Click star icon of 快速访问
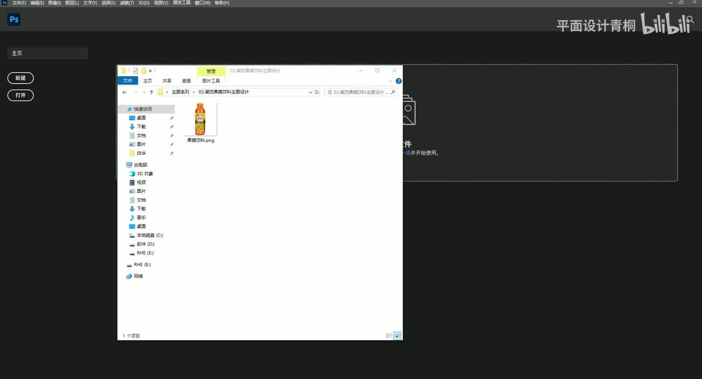Screen dimensions: 702x379 129,109
